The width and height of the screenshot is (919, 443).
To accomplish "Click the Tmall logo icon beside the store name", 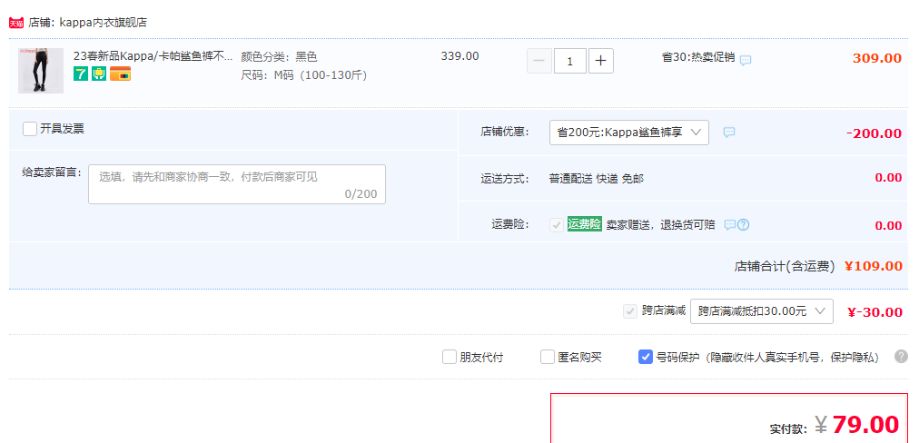I will (16, 23).
